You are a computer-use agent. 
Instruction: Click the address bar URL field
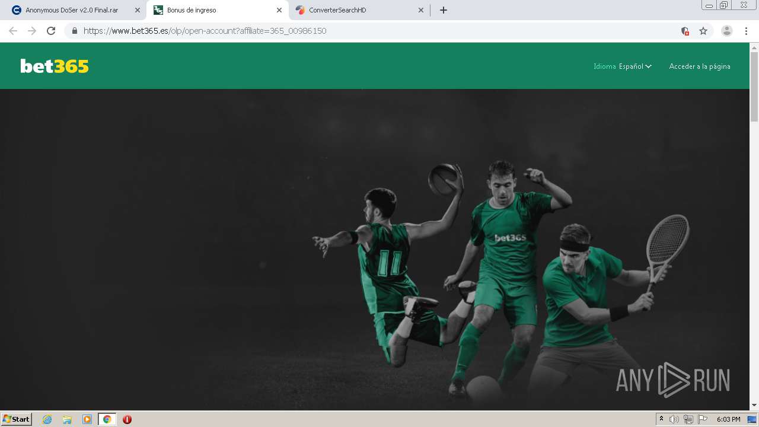click(379, 31)
